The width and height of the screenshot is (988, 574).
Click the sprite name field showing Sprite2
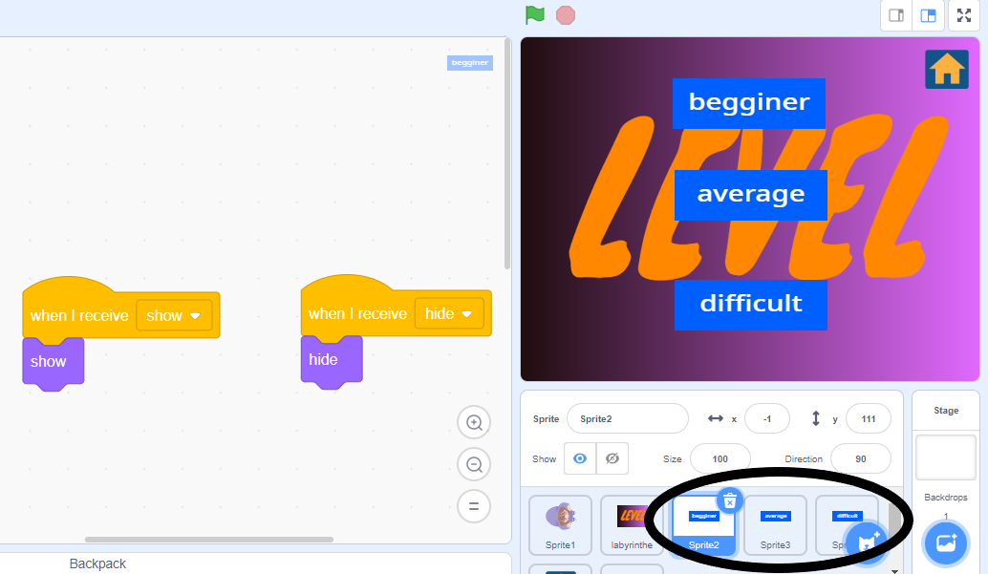tap(627, 418)
